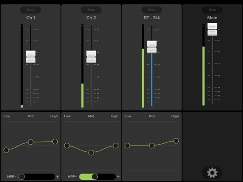The width and height of the screenshot is (243, 182).
Task: Click the Main level meter
Action: pyautogui.click(x=203, y=65)
